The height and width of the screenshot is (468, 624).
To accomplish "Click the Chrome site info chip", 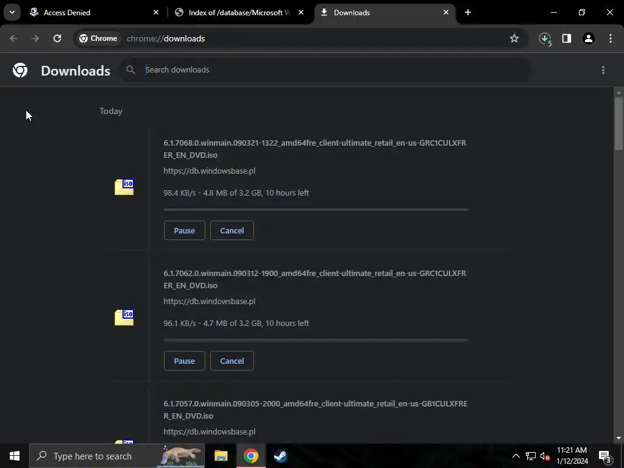I will pyautogui.click(x=98, y=38).
